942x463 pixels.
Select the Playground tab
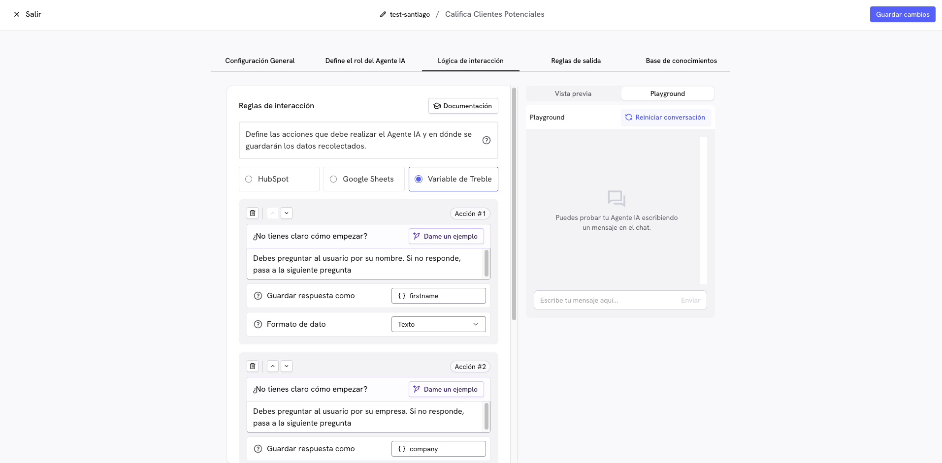668,93
